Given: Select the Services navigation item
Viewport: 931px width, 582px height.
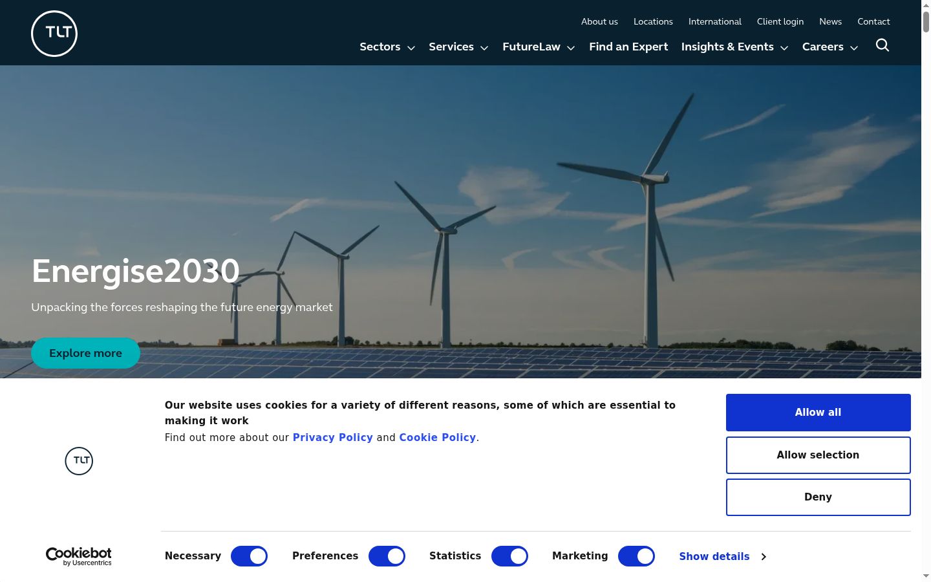Looking at the screenshot, I should click(x=451, y=47).
